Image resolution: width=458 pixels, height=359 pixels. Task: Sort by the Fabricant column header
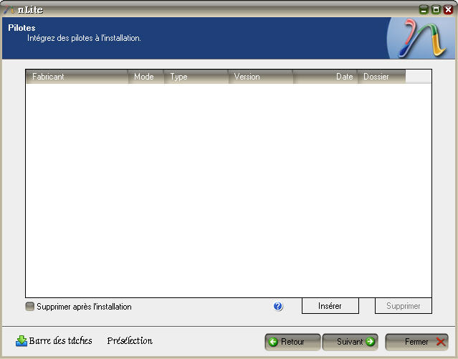[x=77, y=77]
